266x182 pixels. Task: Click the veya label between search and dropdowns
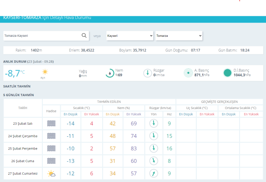(97, 36)
